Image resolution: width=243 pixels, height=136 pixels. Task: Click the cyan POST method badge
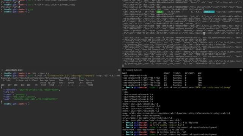click(x=209, y=12)
